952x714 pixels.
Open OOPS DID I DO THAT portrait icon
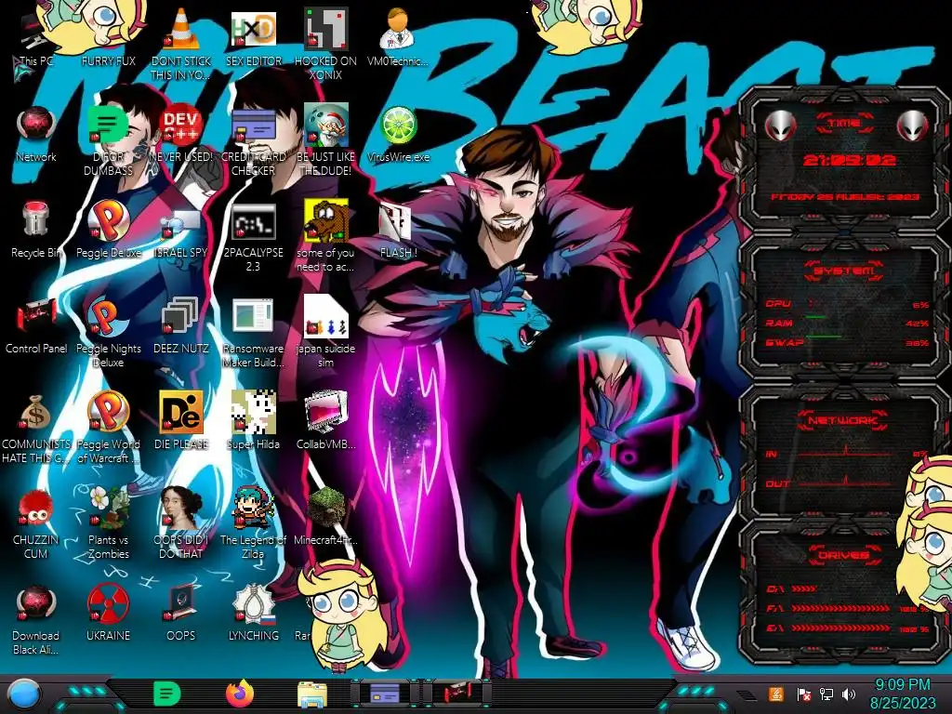181,508
